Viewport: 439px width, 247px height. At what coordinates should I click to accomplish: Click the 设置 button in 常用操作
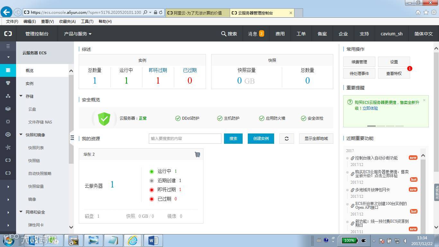pyautogui.click(x=394, y=62)
